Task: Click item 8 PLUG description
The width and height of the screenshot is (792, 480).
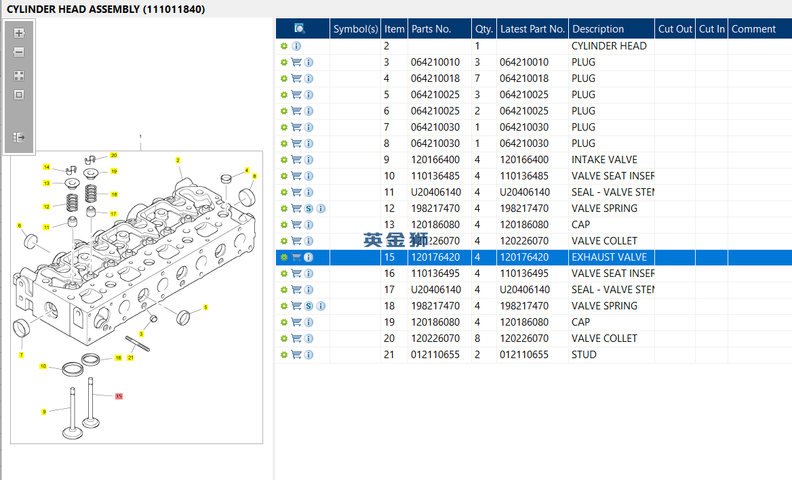Action: [x=583, y=144]
